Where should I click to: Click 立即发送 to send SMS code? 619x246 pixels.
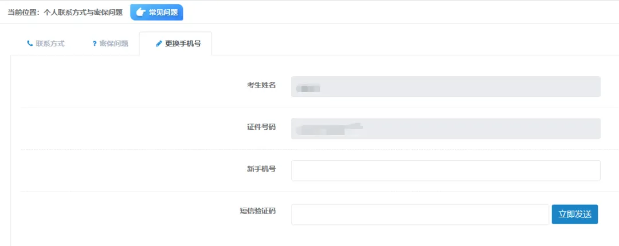(x=575, y=215)
